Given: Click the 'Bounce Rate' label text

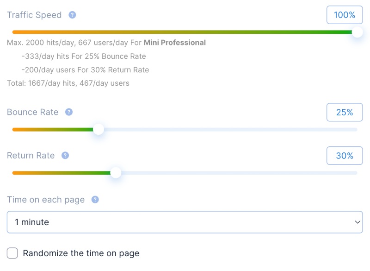Looking at the screenshot, I should 32,112.
